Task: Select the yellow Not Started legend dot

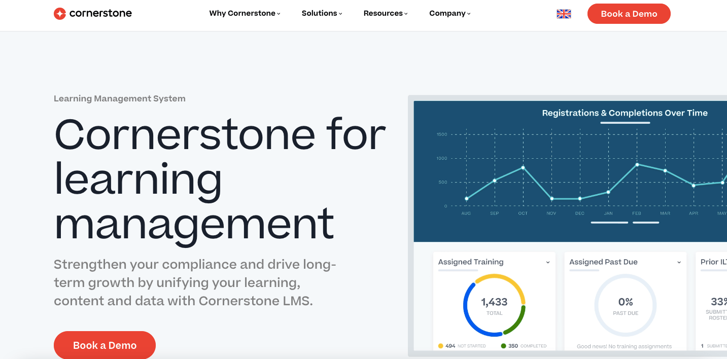Action: pyautogui.click(x=440, y=346)
